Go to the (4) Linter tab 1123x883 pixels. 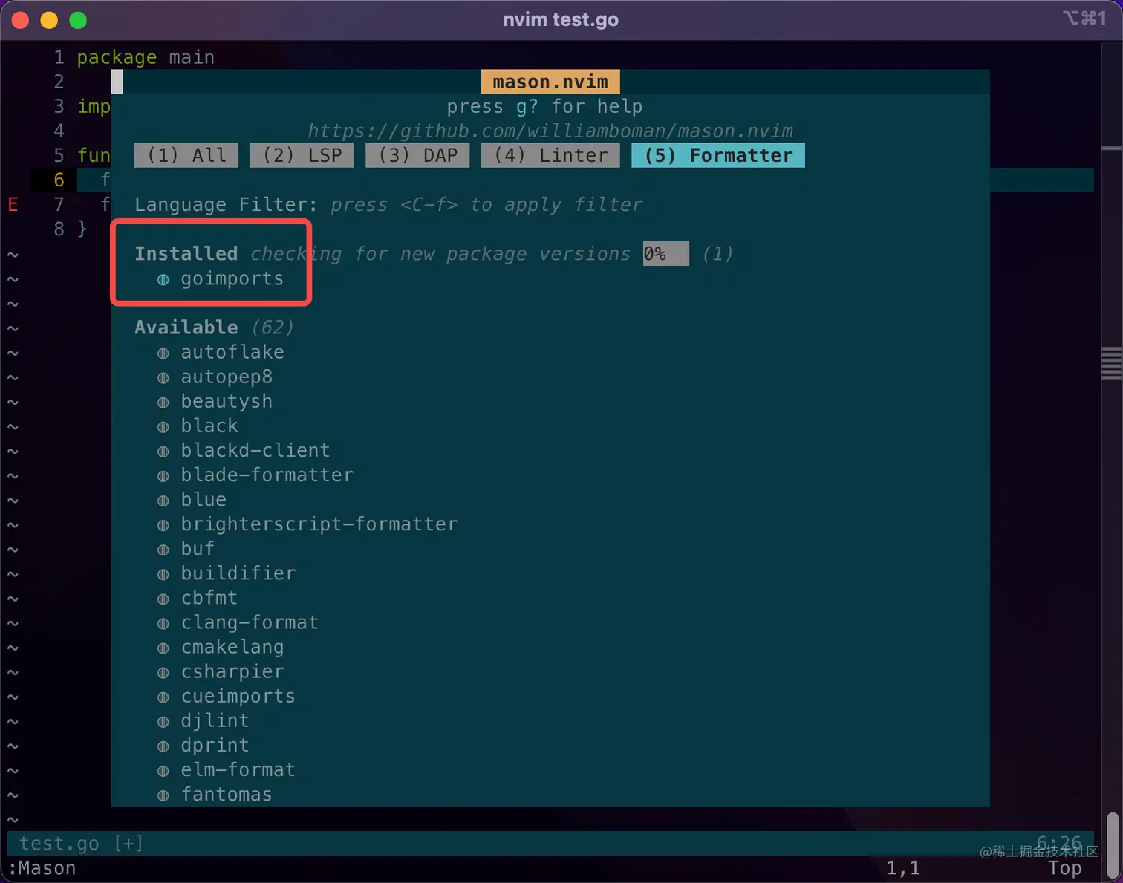point(550,155)
